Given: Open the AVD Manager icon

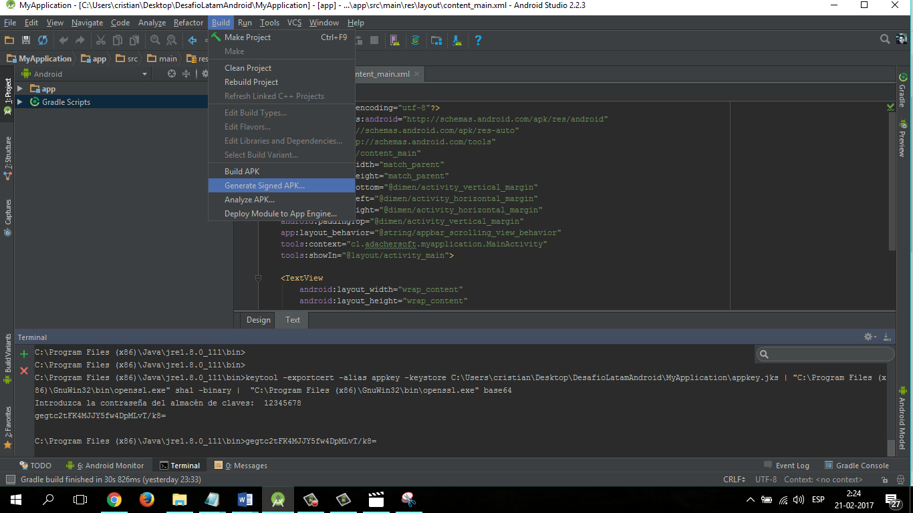Looking at the screenshot, I should 394,40.
